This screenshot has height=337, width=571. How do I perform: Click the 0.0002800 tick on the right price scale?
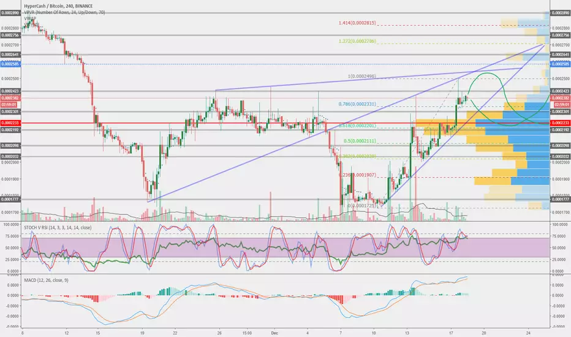coord(561,28)
